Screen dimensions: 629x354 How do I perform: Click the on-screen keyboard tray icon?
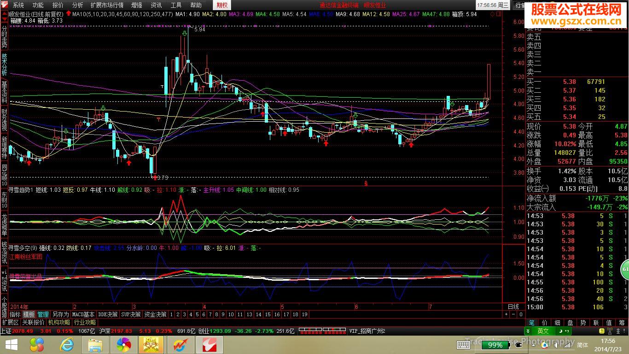(463, 344)
